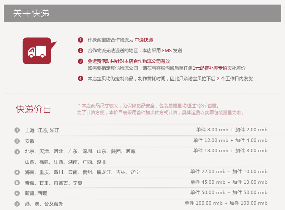
Task: Click gray circle 6 beside 新疆, 西藏
Action: point(17,193)
